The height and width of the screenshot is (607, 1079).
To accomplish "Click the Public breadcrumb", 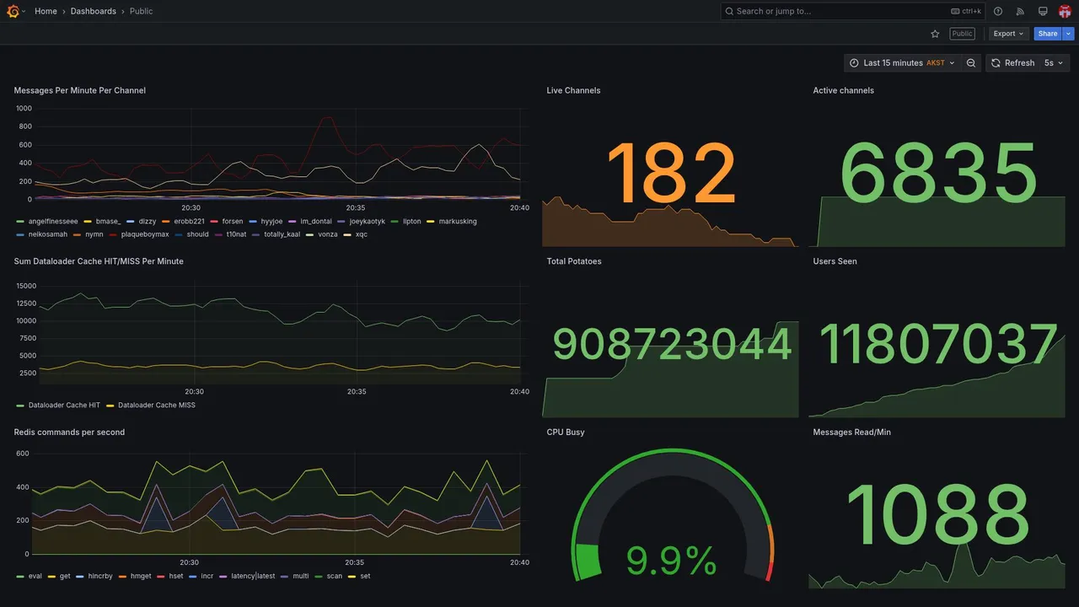I will [142, 11].
